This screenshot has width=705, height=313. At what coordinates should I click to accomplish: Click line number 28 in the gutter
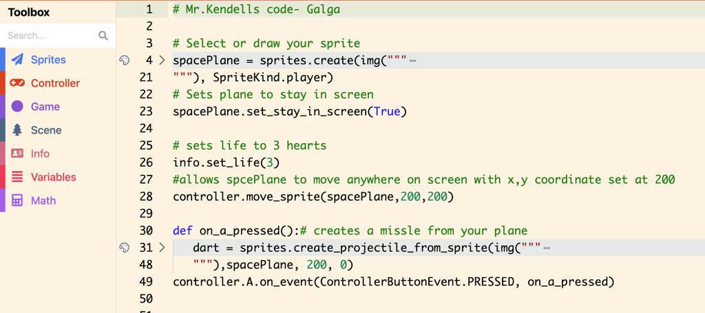click(145, 197)
